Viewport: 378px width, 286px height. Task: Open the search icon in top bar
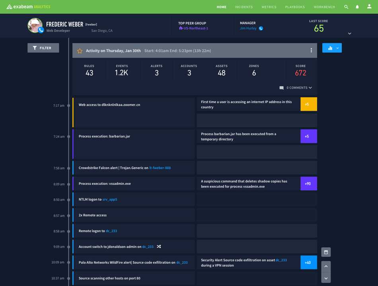346,7
